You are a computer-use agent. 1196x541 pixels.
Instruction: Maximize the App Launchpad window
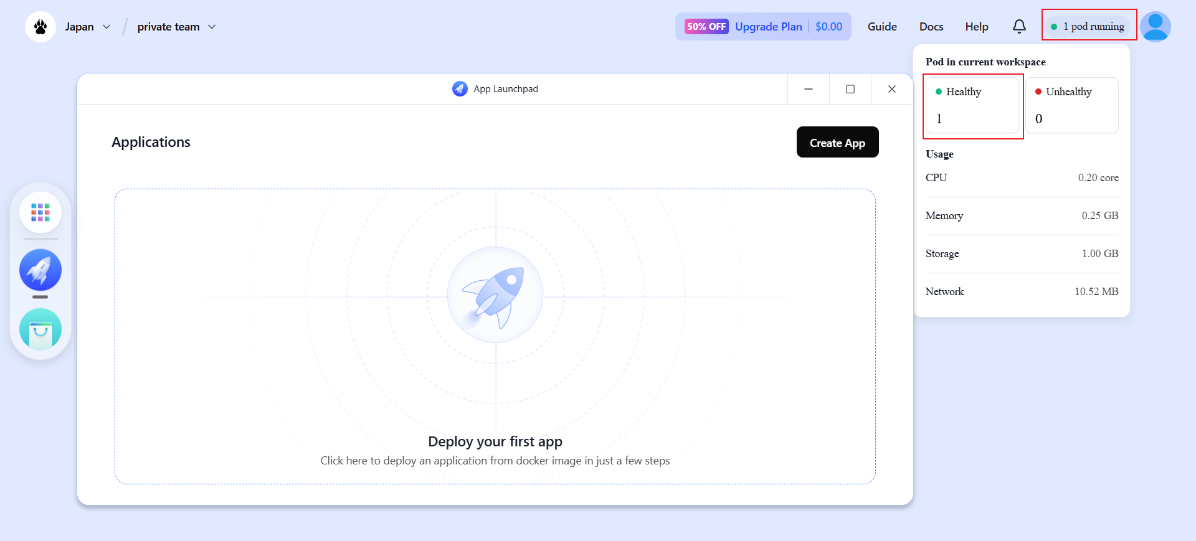coord(850,89)
